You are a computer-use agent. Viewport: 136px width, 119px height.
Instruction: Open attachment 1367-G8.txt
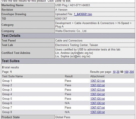pos(97,112)
